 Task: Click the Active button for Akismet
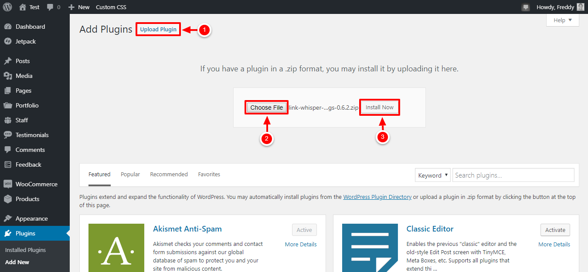pyautogui.click(x=304, y=230)
